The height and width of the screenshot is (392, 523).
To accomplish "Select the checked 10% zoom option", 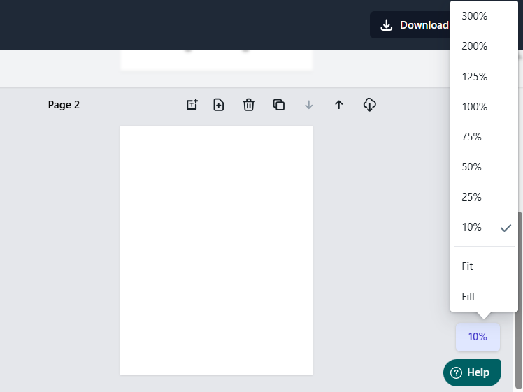I will (x=484, y=227).
